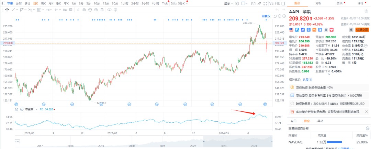Click the 认股(1) link
This screenshot has height=149, width=371.
point(307,79)
